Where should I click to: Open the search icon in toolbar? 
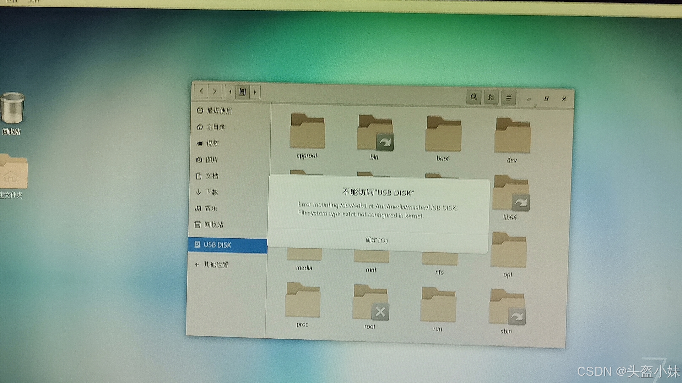coord(473,97)
